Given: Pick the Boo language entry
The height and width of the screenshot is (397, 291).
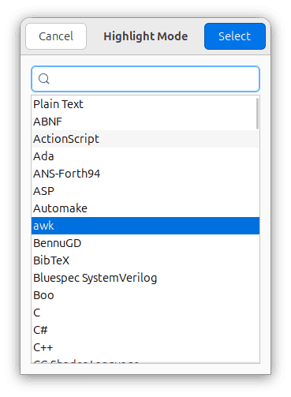Looking at the screenshot, I should coord(145,295).
